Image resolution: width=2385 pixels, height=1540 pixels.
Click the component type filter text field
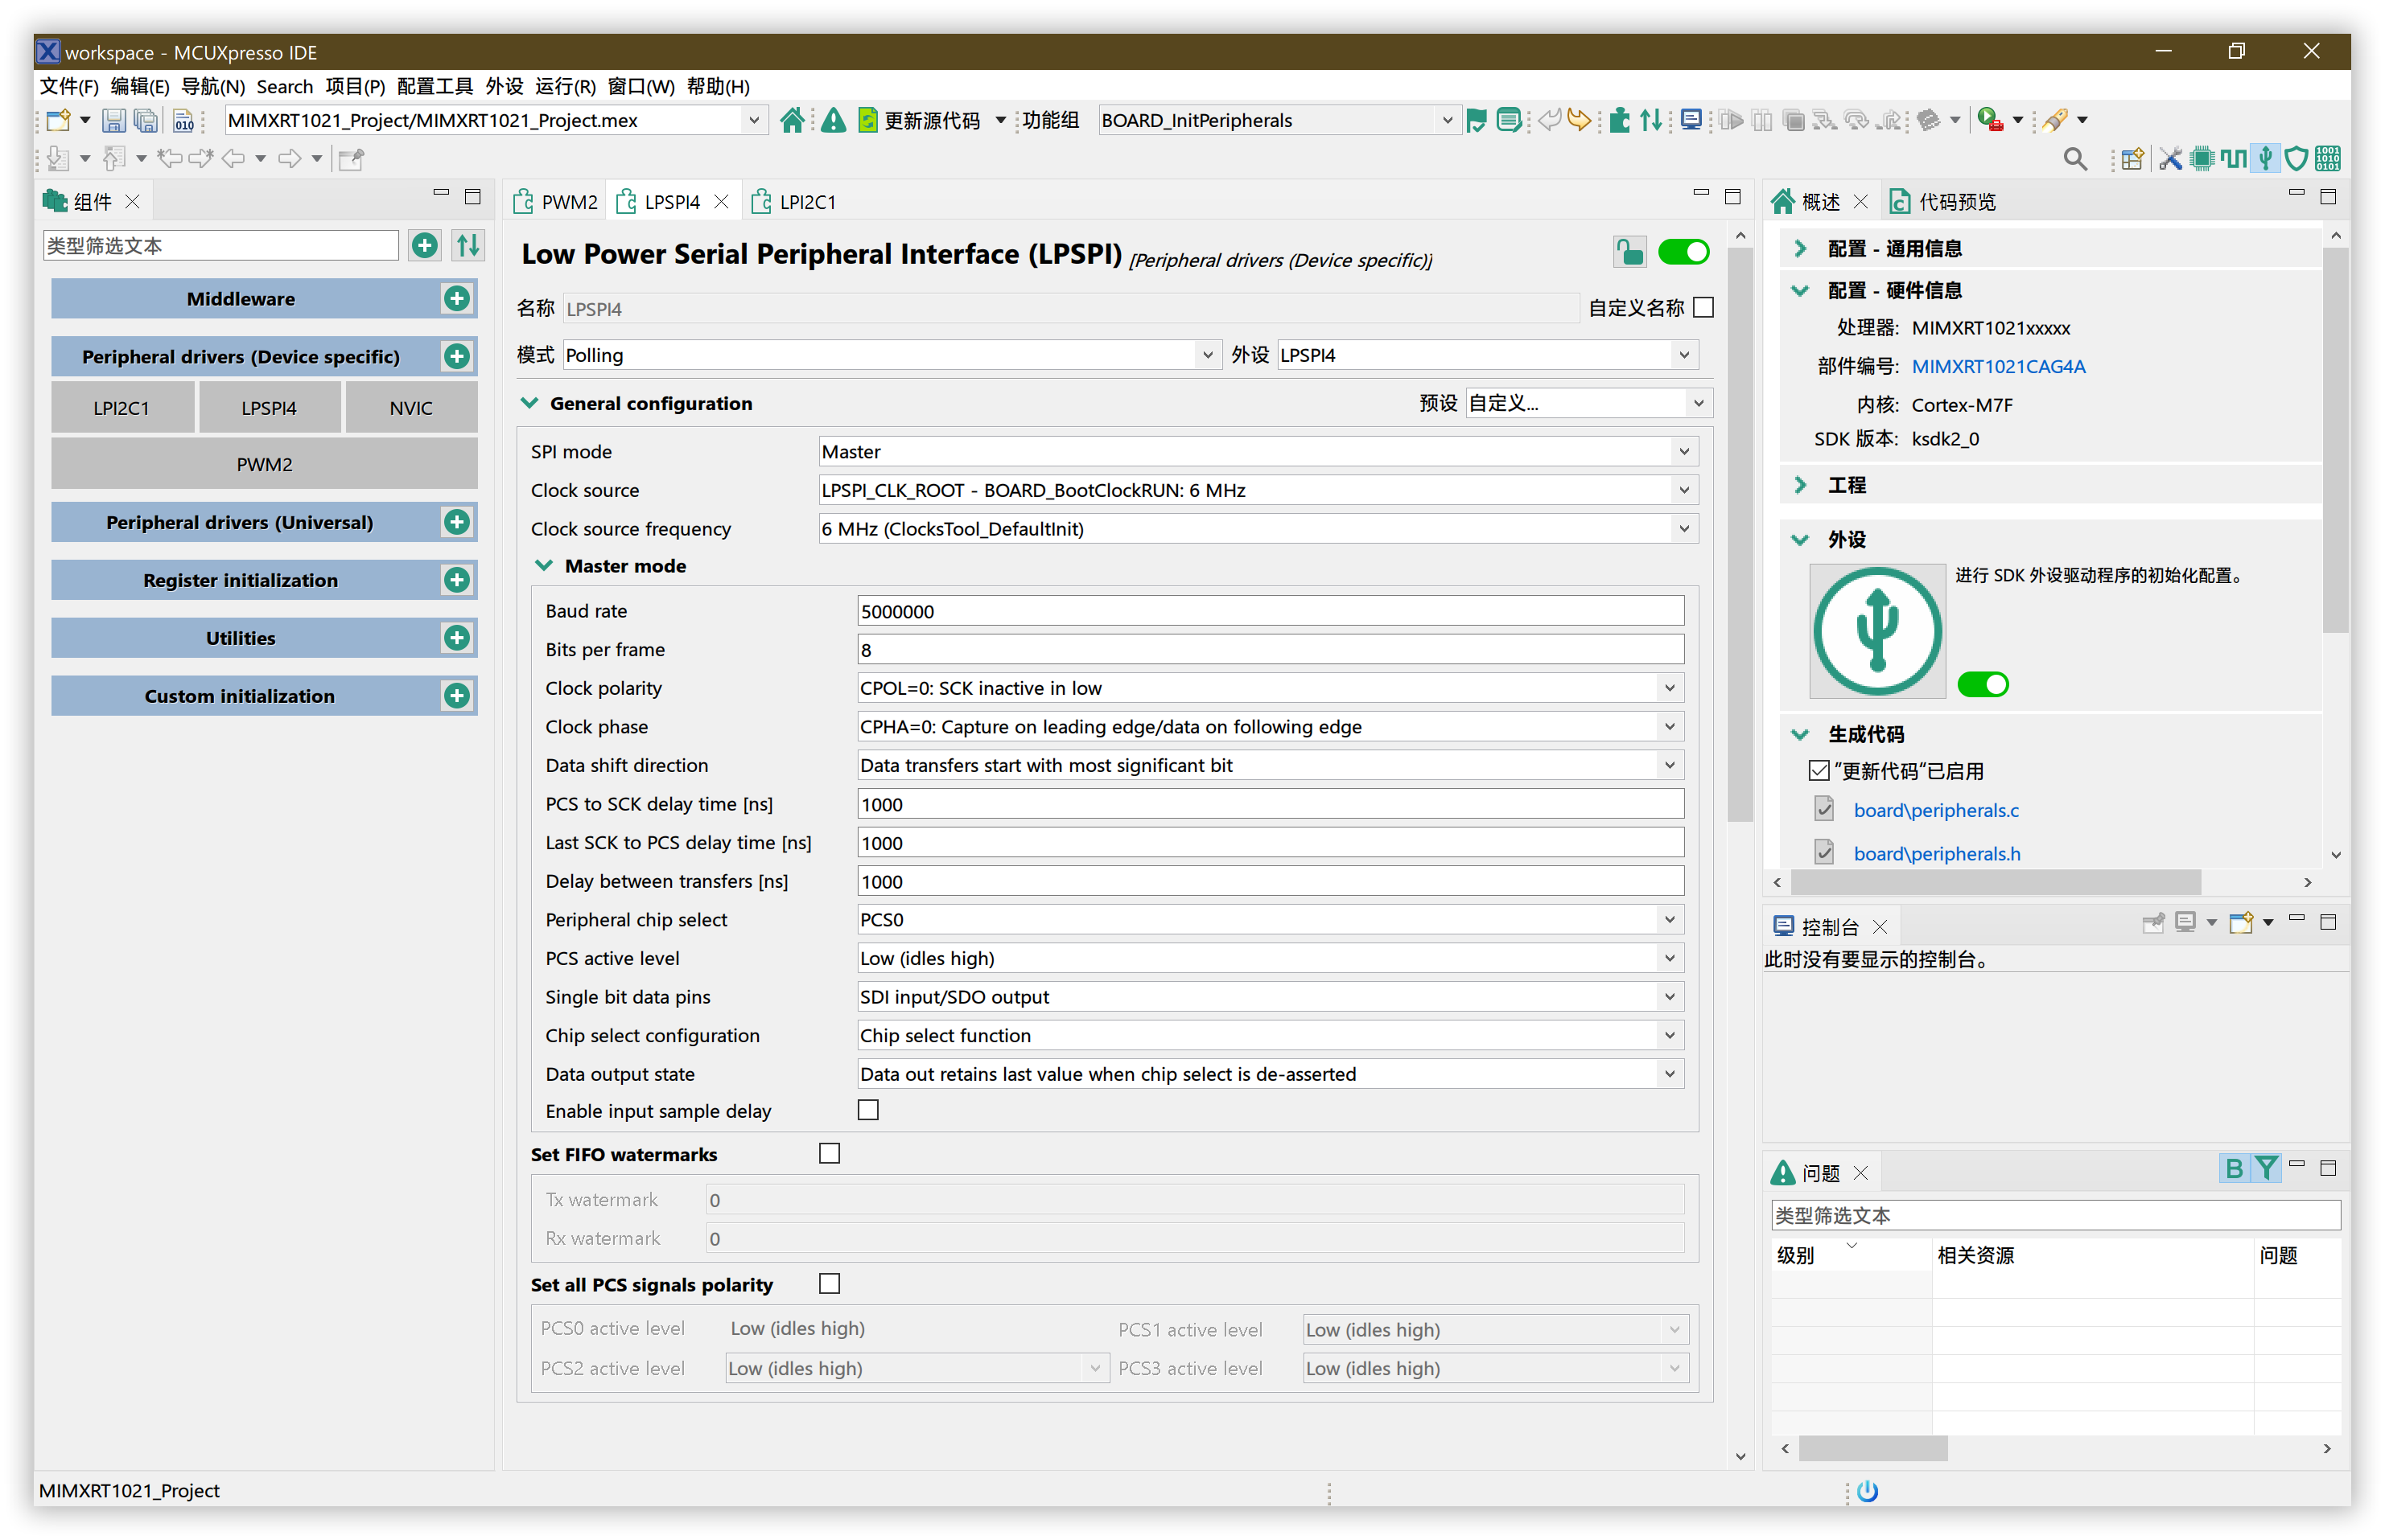point(220,245)
